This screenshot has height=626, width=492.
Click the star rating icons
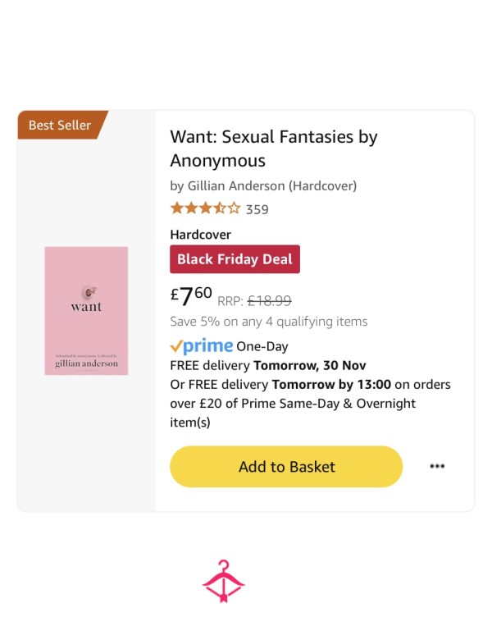coord(206,208)
